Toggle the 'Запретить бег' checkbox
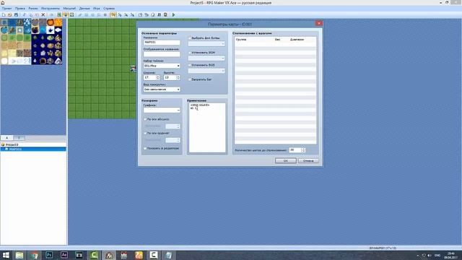 [190, 79]
